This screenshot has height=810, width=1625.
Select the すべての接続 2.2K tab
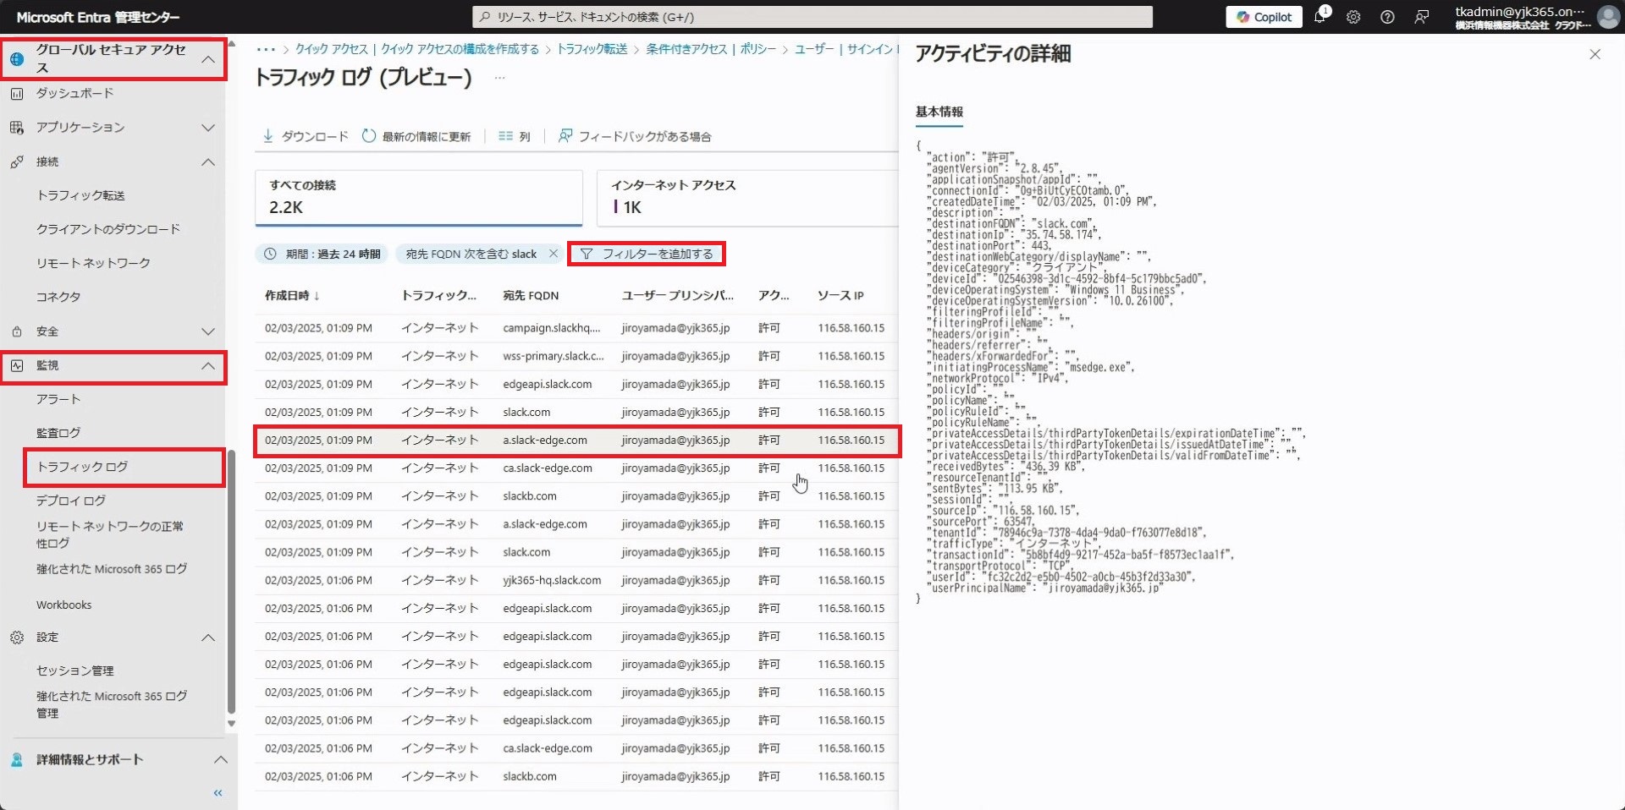419,198
